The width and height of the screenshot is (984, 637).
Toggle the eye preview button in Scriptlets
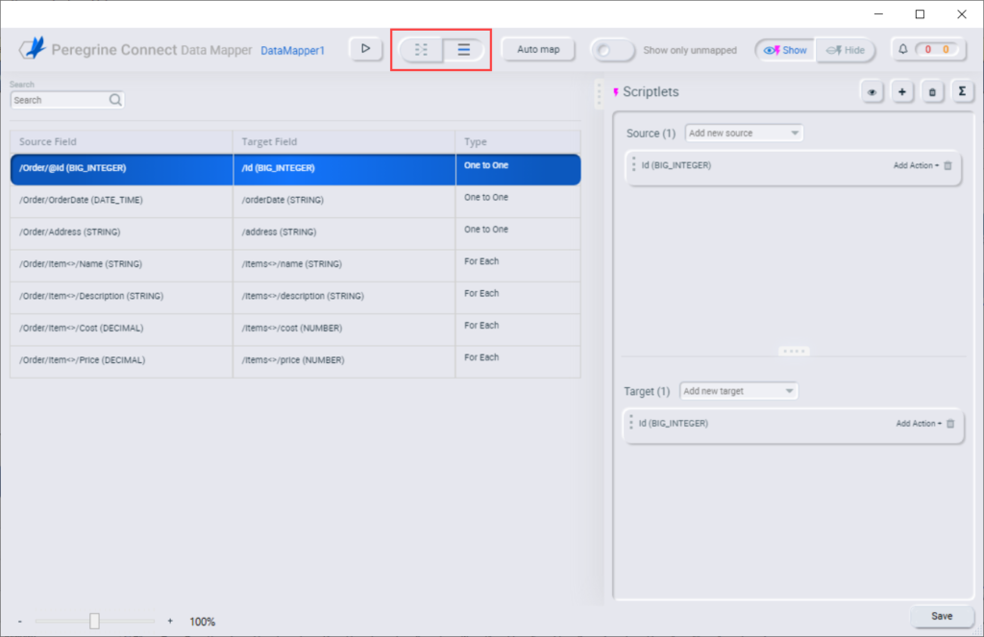pyautogui.click(x=873, y=92)
